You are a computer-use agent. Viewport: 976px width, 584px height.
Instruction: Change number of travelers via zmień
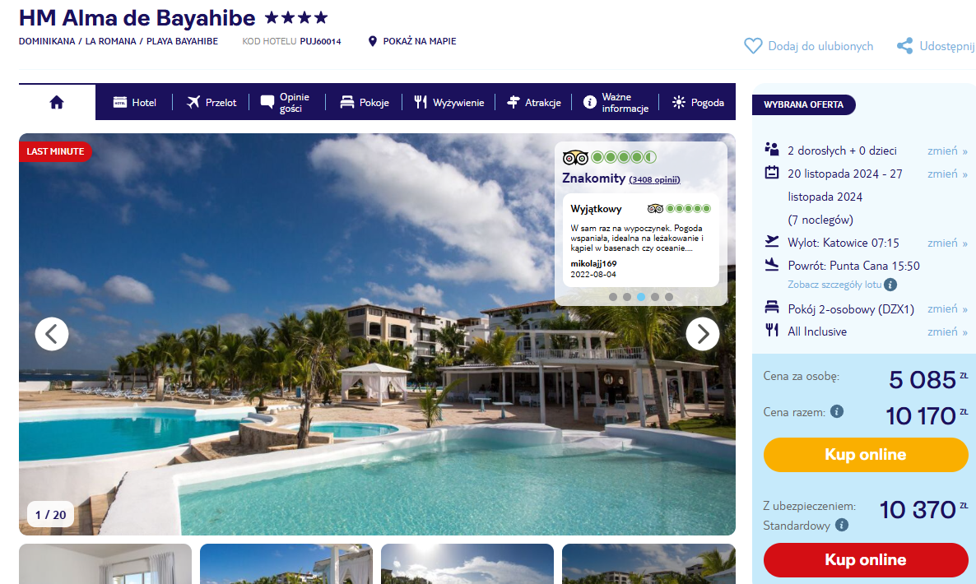946,151
